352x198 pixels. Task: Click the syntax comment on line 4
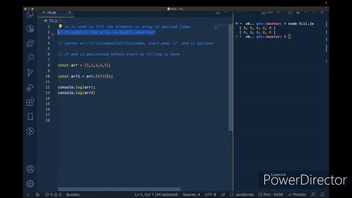point(136,43)
